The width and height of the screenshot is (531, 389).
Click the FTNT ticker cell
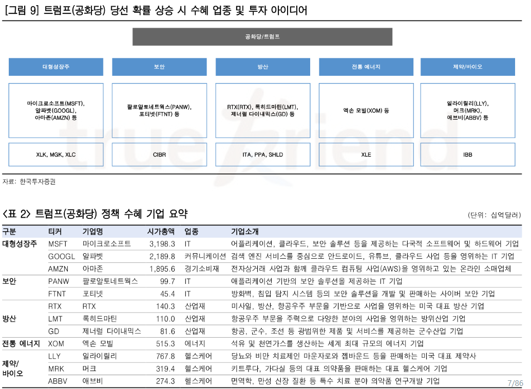(x=57, y=294)
